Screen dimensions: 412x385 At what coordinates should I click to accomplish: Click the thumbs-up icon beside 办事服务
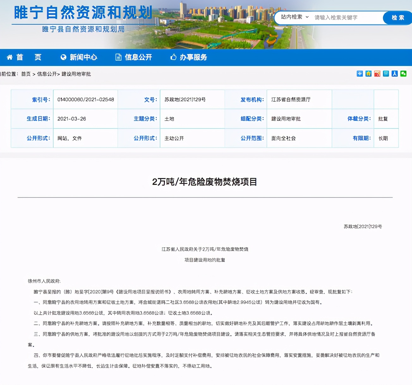tap(173, 57)
